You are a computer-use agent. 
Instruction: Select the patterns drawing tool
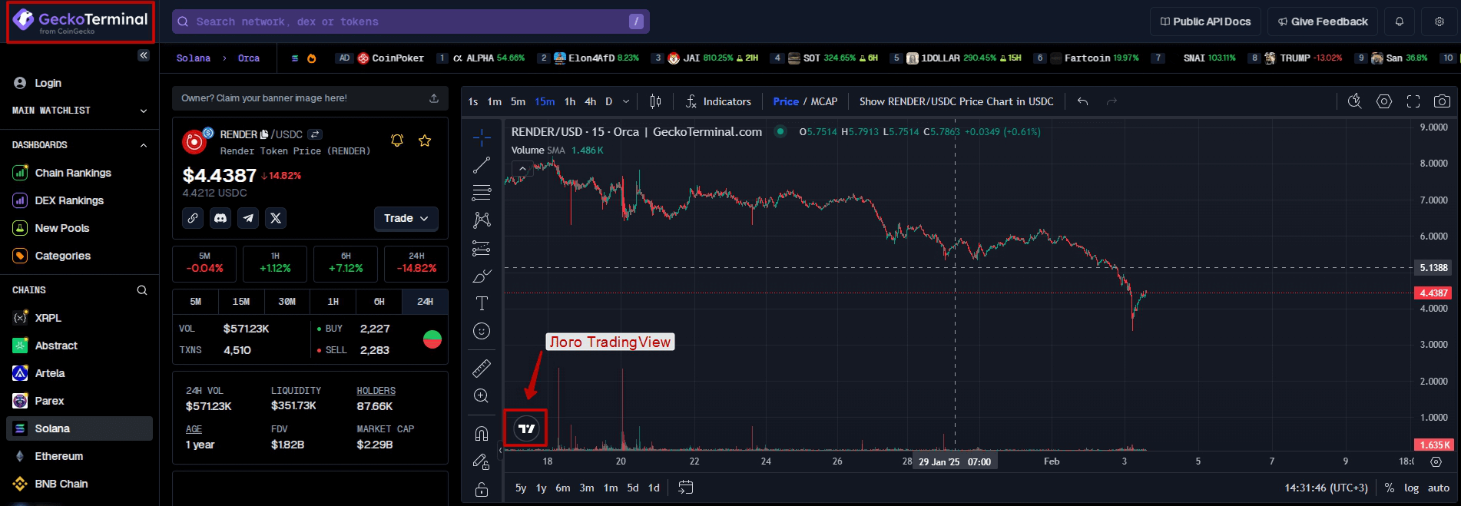(482, 220)
